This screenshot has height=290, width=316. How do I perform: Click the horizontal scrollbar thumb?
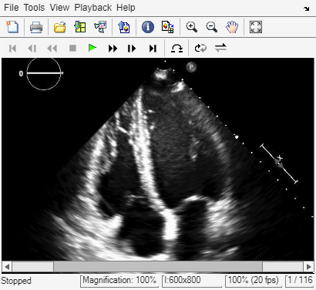[158, 267]
